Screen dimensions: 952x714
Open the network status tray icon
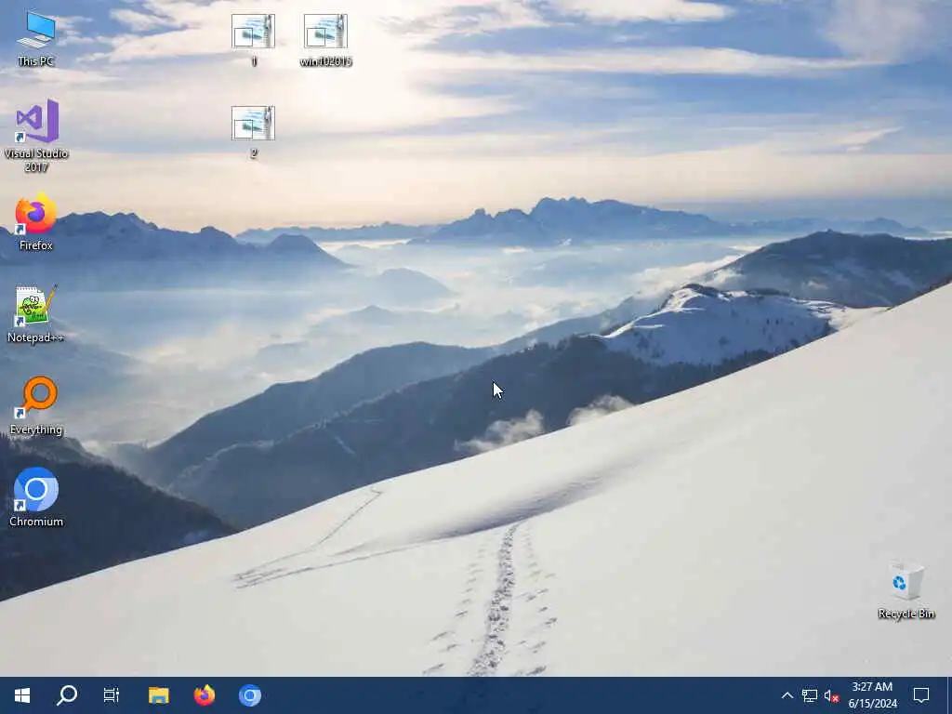click(810, 695)
